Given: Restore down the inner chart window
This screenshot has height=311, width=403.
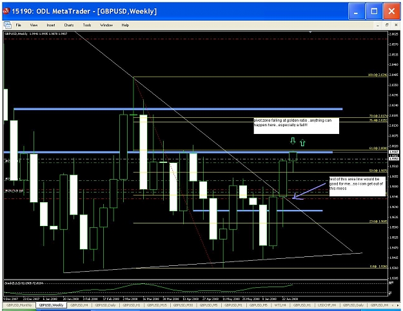Looking at the screenshot, I should (x=387, y=25).
